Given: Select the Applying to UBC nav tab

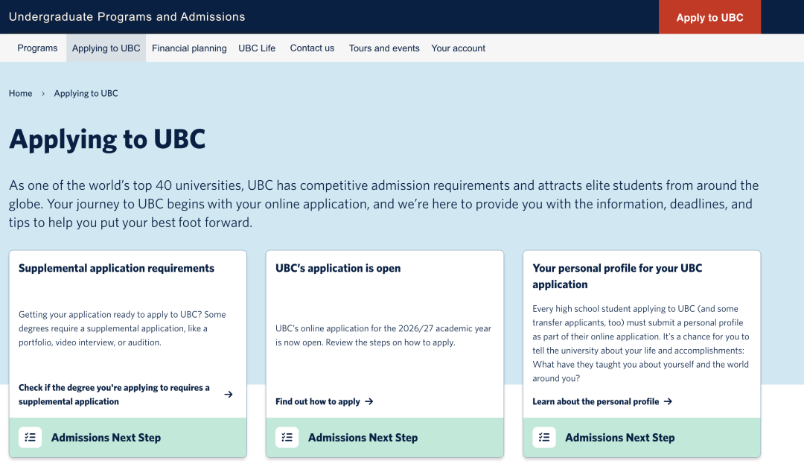Looking at the screenshot, I should 106,48.
